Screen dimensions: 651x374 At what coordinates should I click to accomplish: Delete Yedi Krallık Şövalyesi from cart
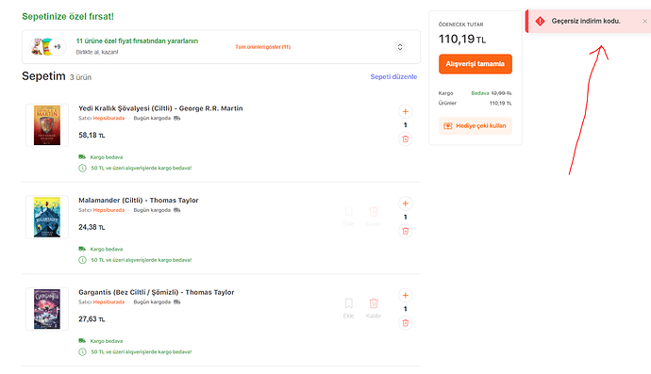[x=405, y=138]
